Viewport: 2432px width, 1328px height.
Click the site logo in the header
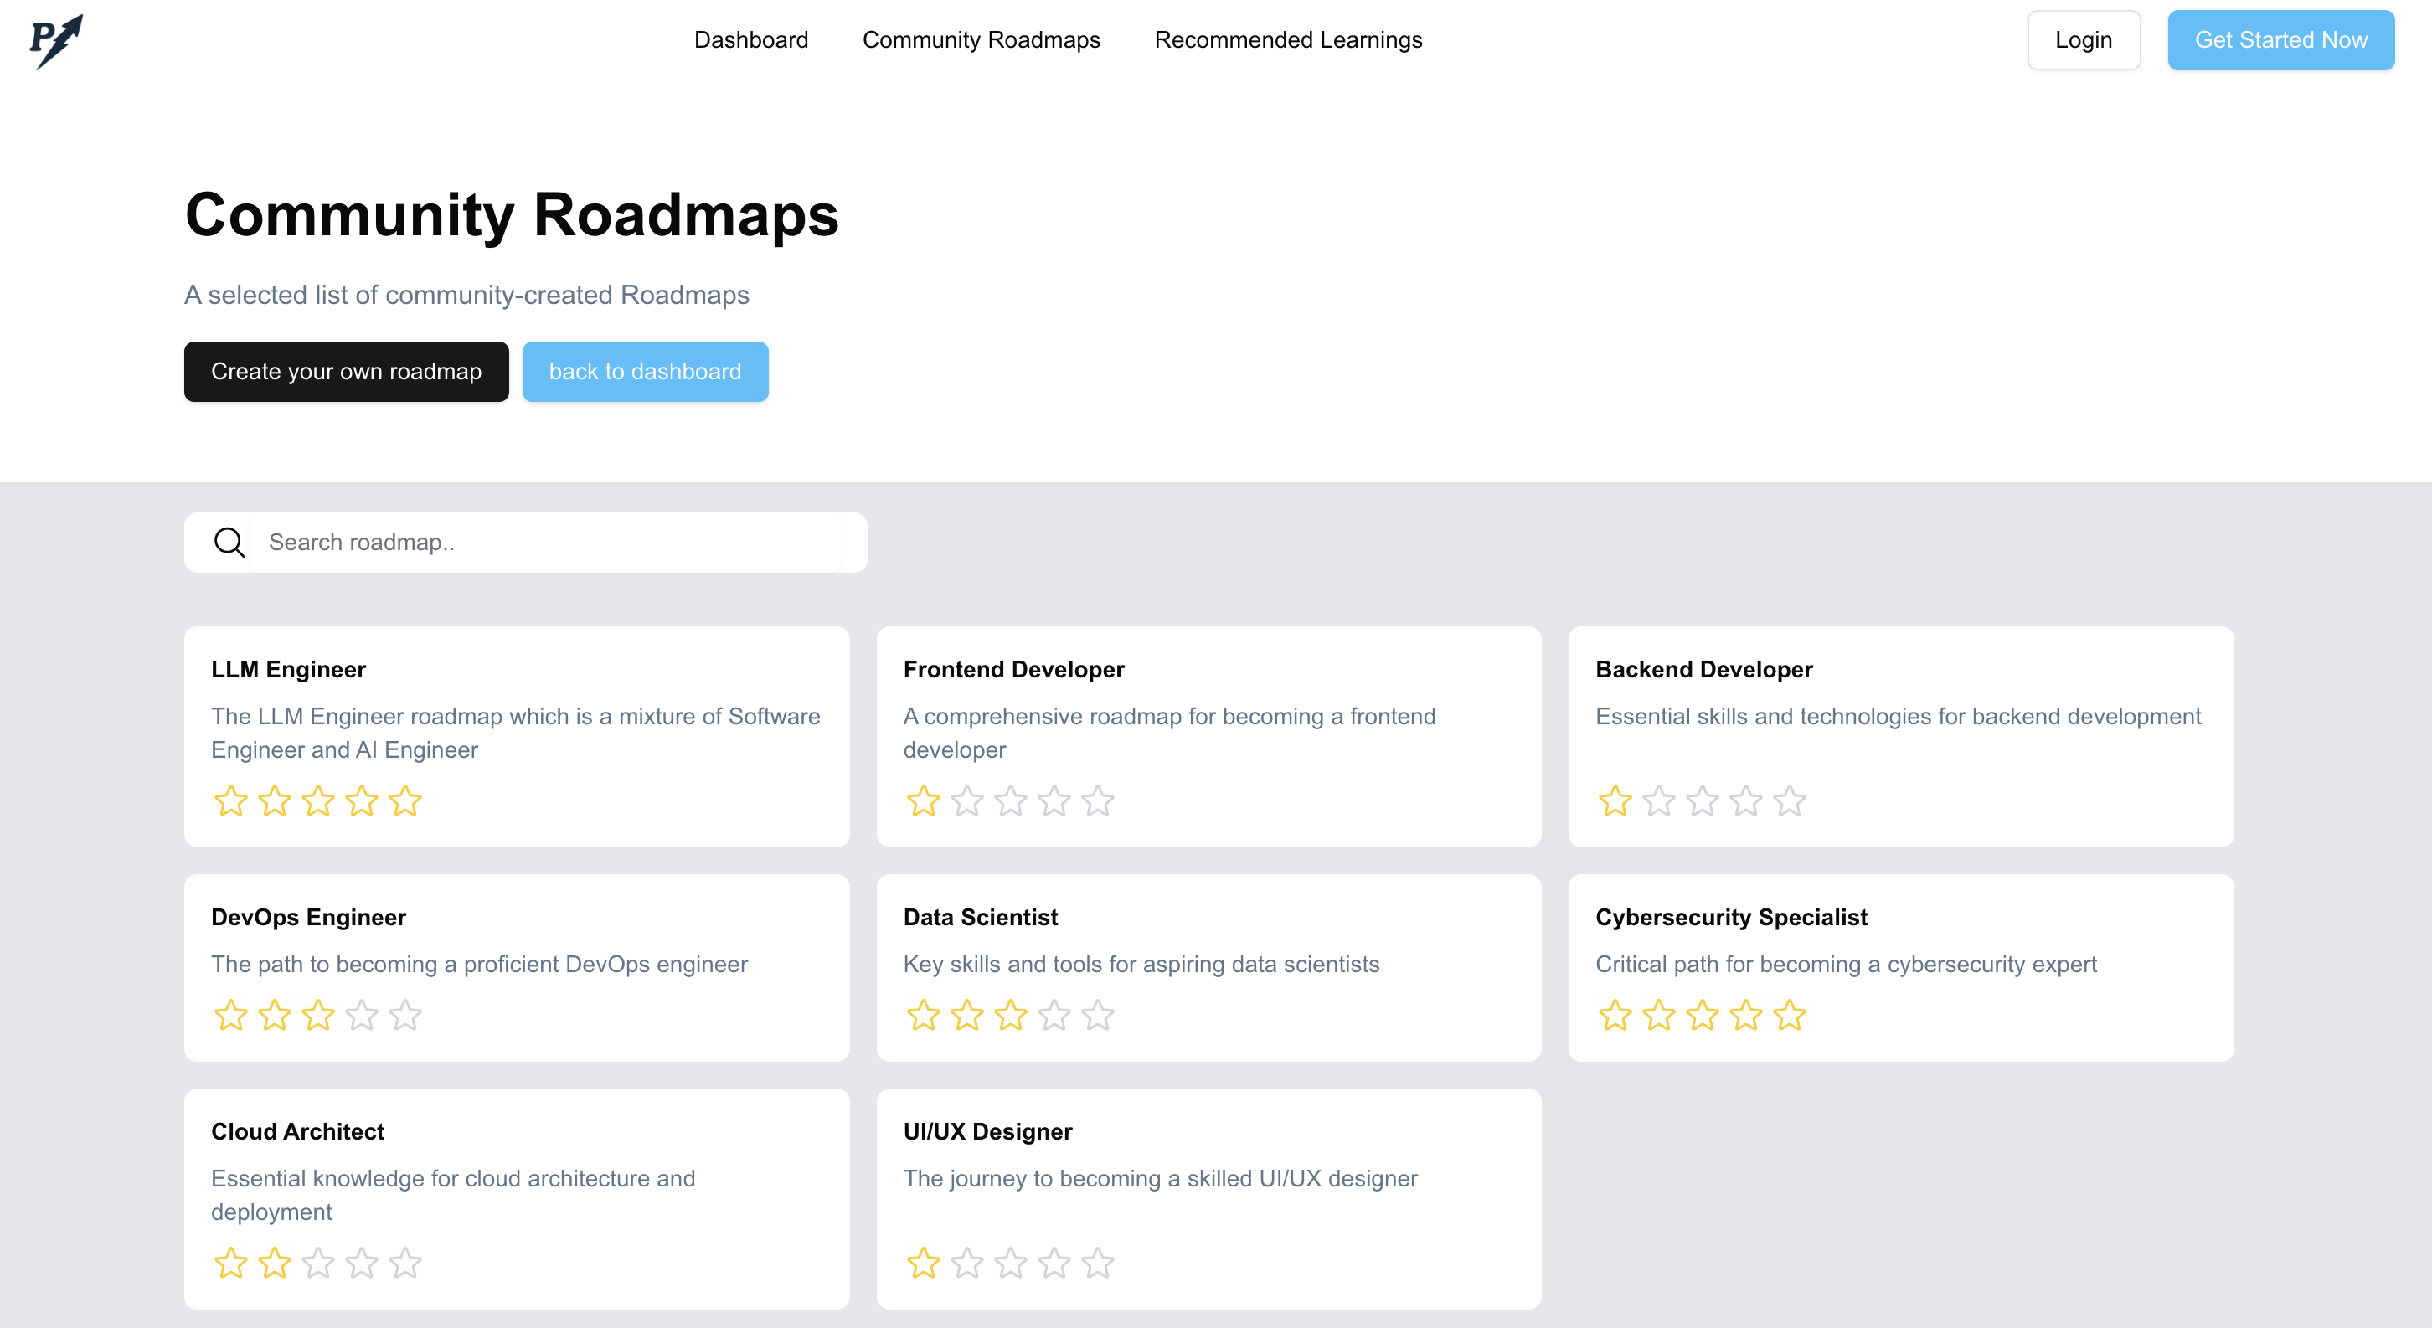(56, 40)
